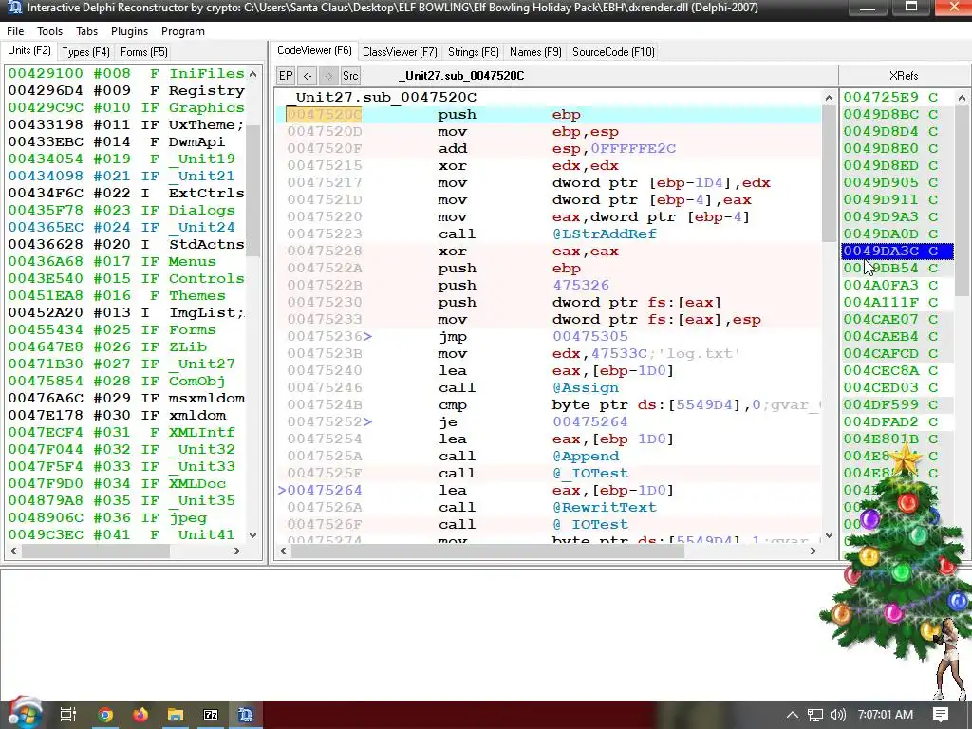The image size is (972, 729).
Task: Select the Registry unit row
Action: (126, 90)
